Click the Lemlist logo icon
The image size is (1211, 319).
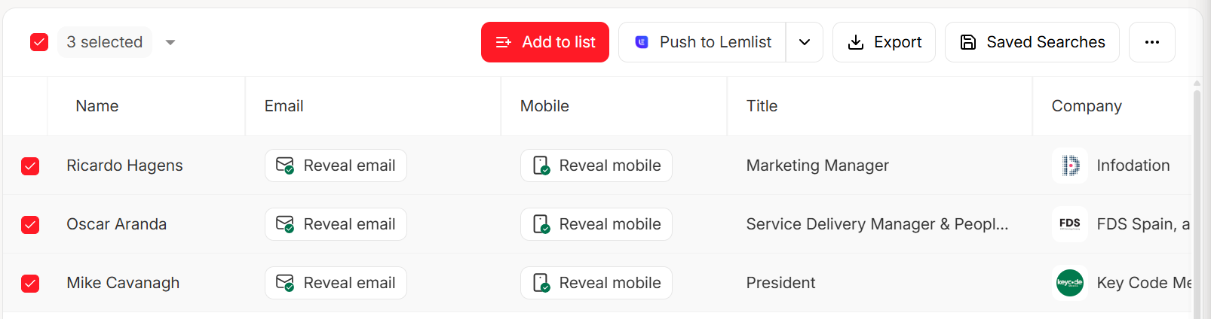click(642, 42)
